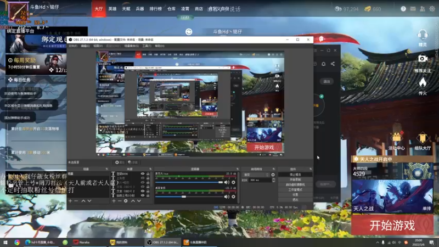Click red 开始游戏 button in game lobby
Screen dimensions: 439x247
click(x=392, y=225)
